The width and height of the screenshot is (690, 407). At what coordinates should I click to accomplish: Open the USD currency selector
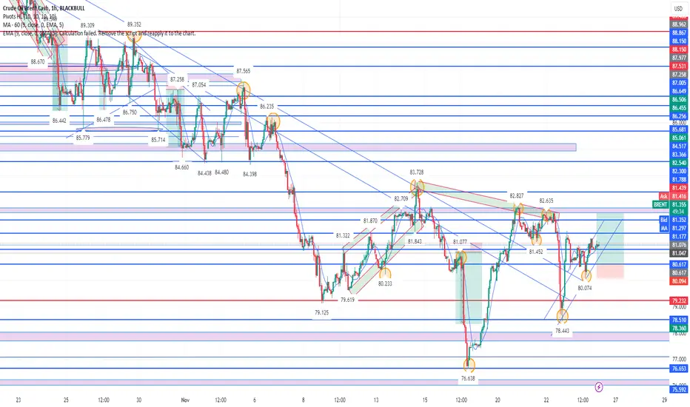click(679, 9)
